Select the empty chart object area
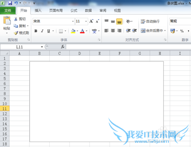 coord(97,101)
